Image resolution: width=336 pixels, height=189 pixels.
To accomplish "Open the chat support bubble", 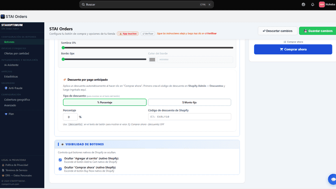I will (x=332, y=179).
